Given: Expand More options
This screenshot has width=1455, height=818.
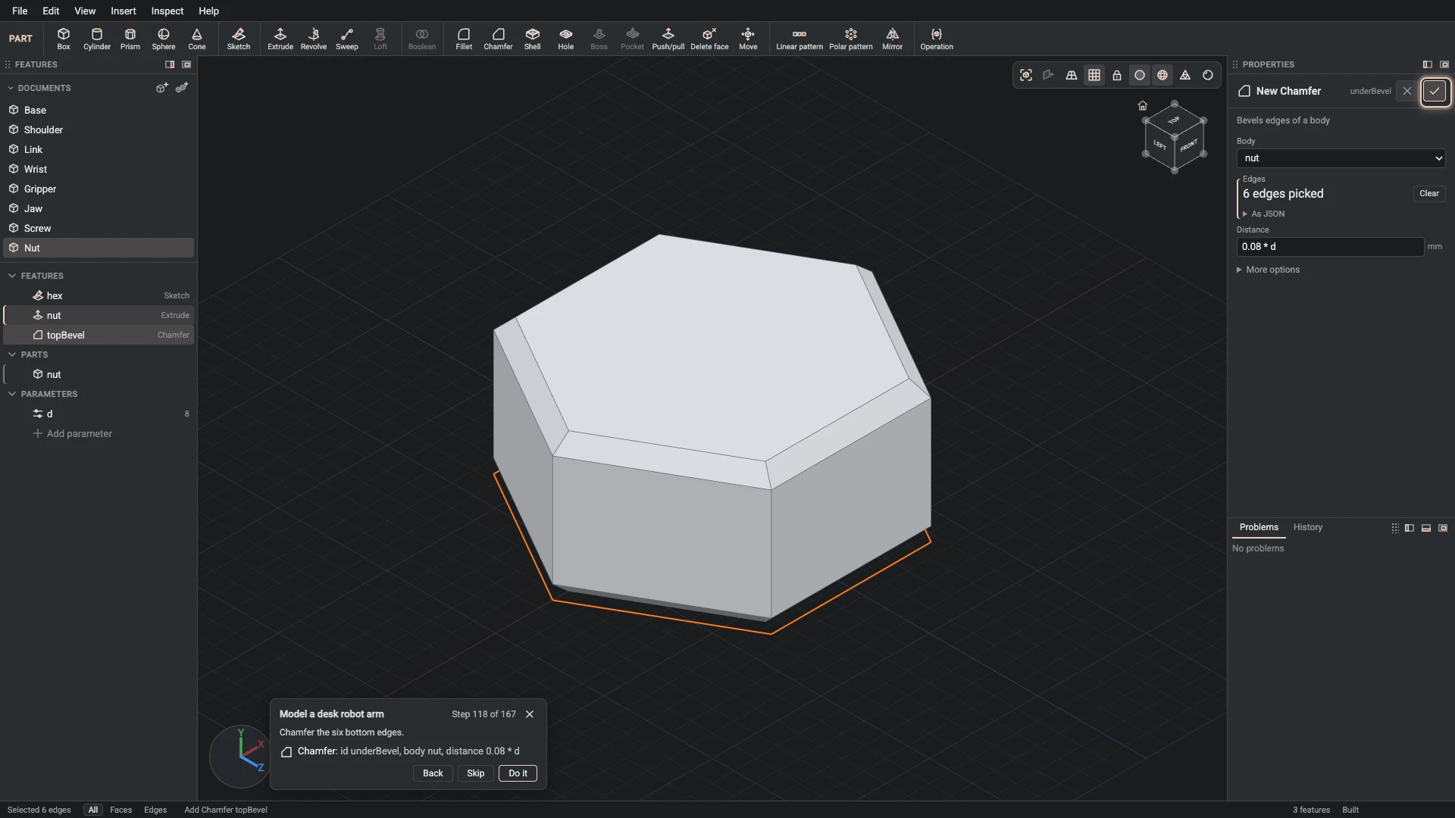Looking at the screenshot, I should pos(1268,270).
